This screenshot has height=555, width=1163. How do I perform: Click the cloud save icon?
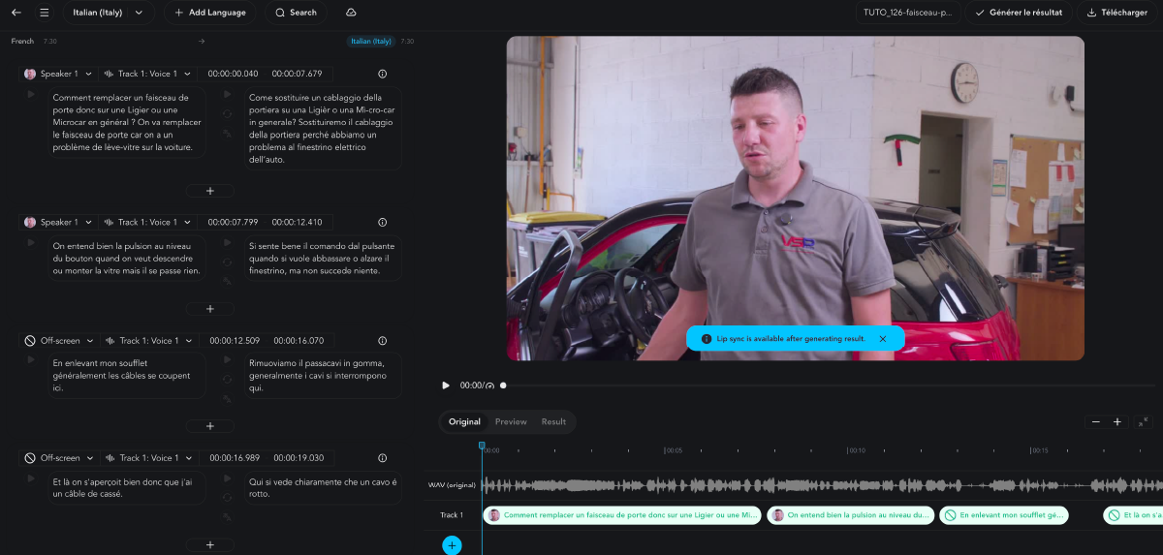click(x=351, y=13)
